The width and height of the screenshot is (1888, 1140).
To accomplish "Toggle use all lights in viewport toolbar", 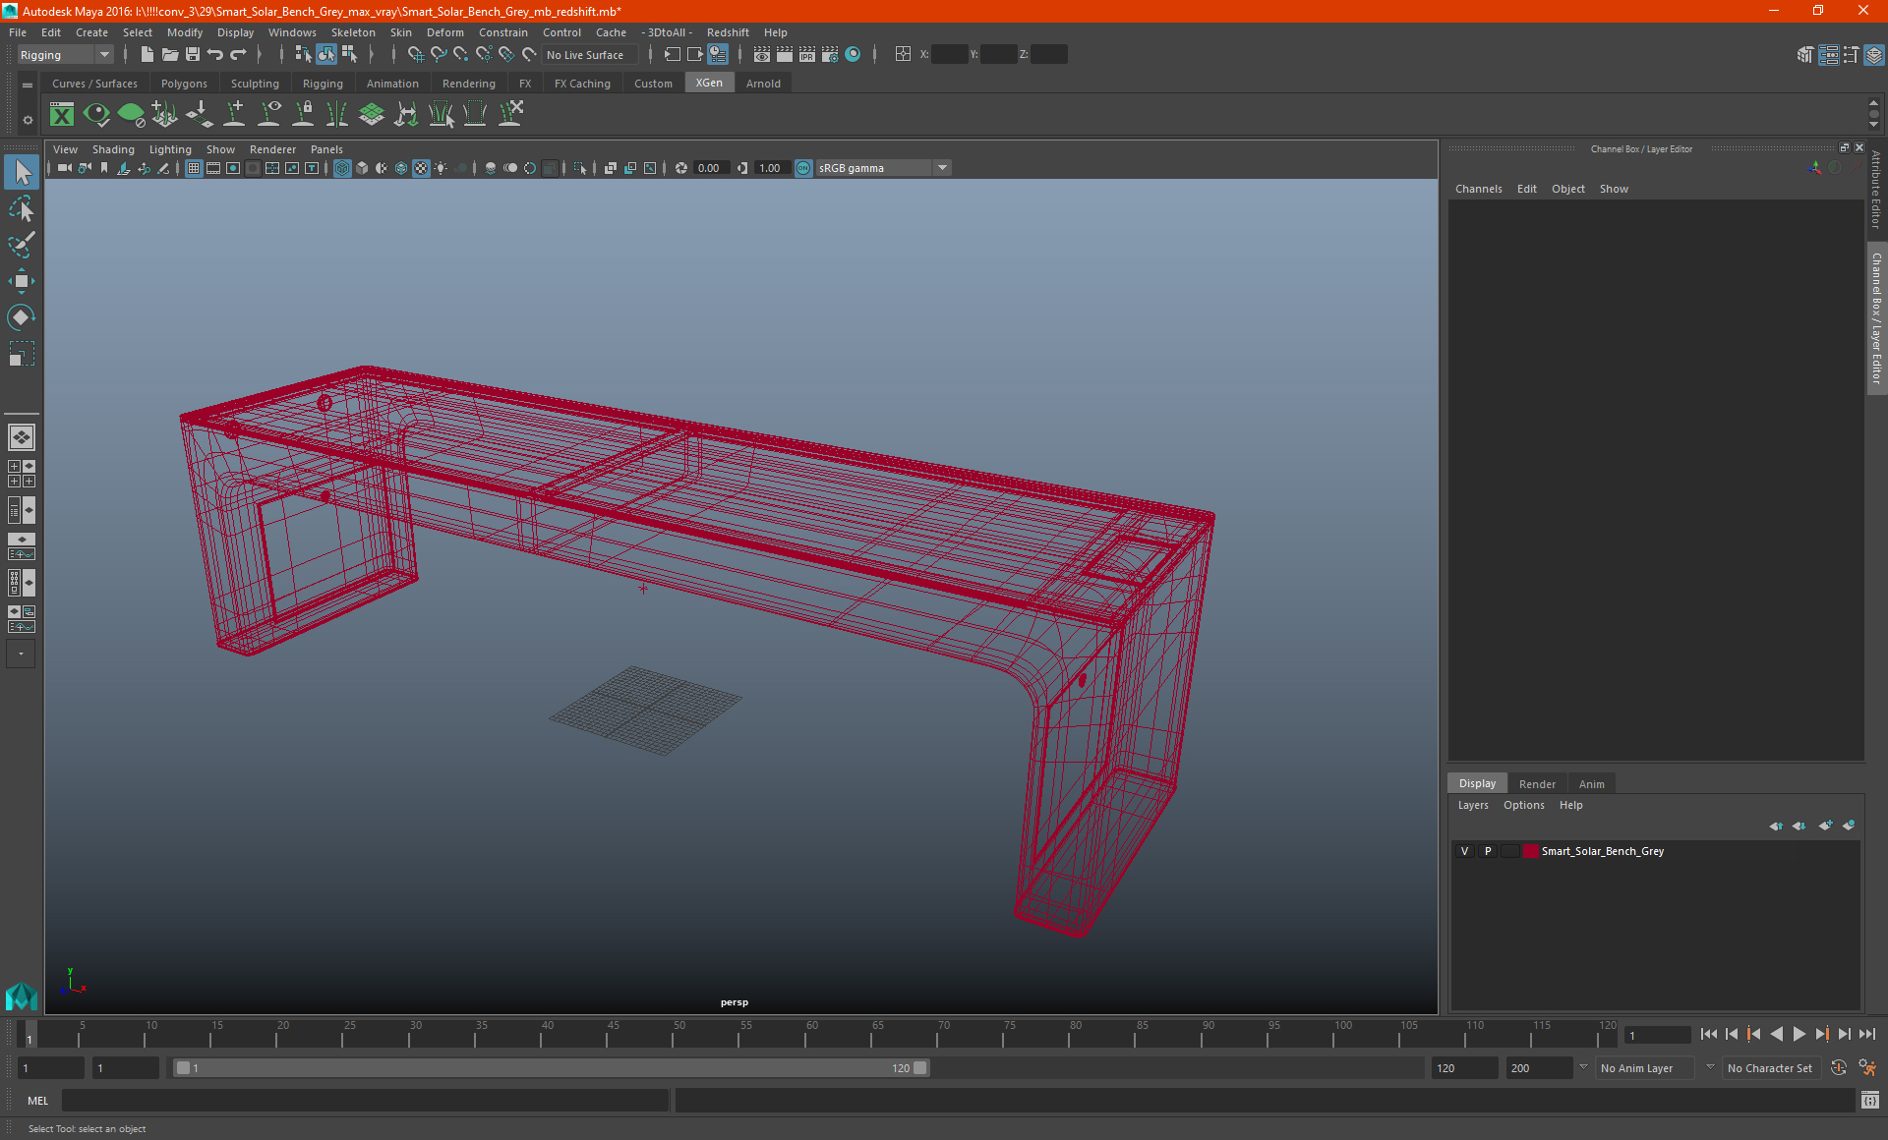I will pos(441,168).
